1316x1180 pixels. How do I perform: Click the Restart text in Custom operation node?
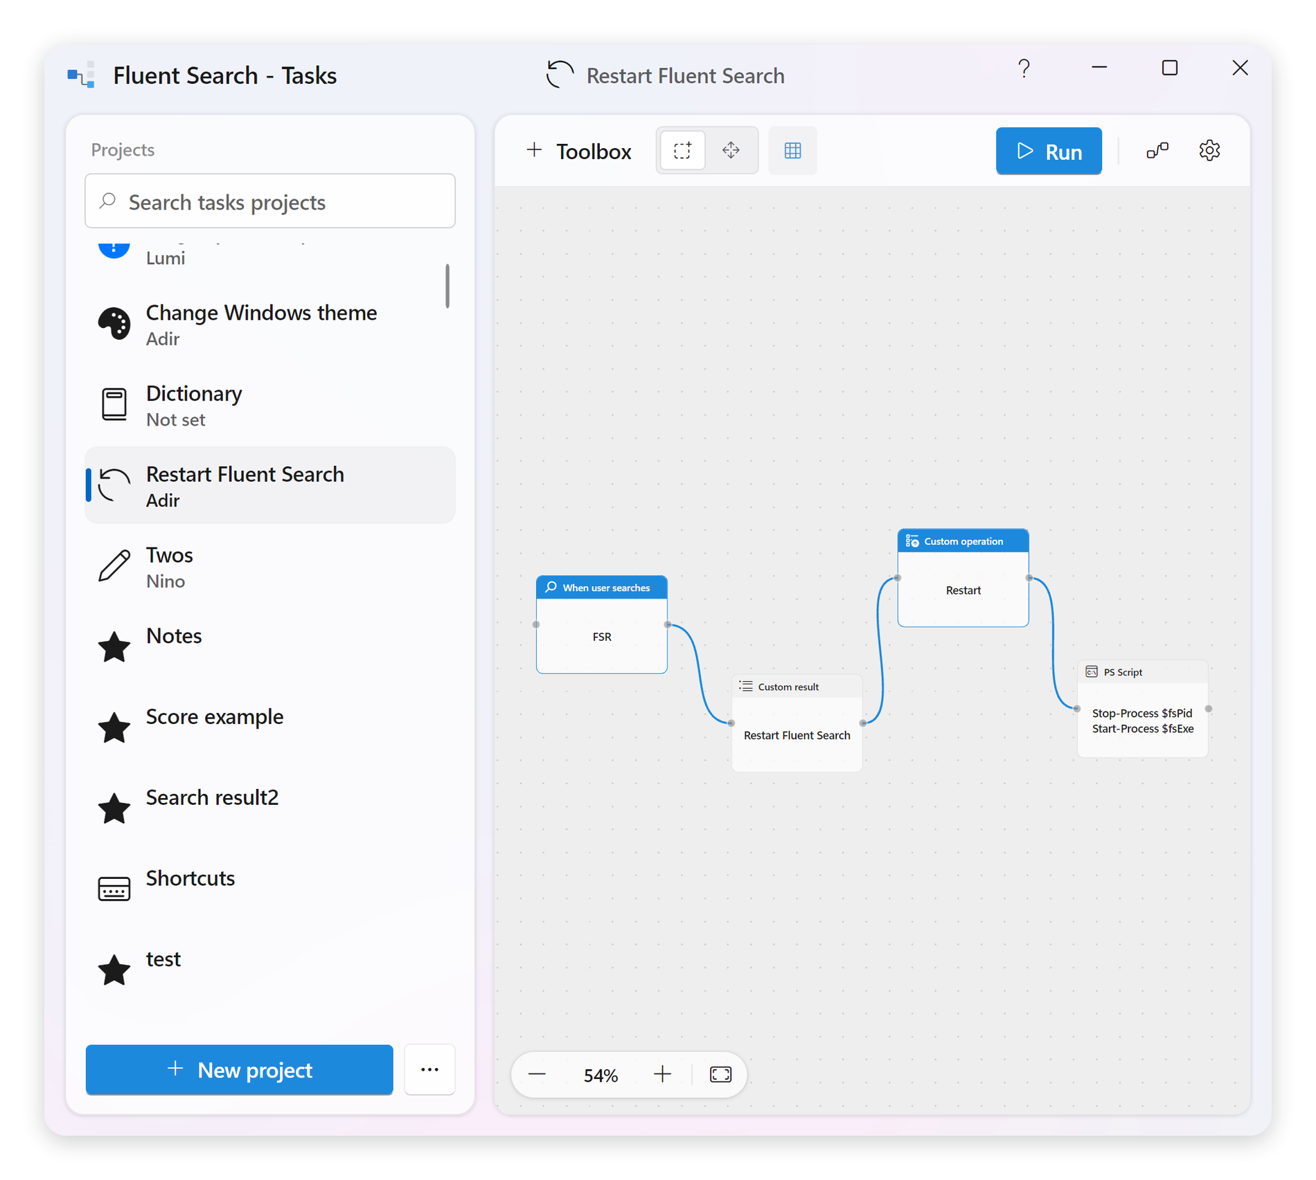[x=963, y=590]
